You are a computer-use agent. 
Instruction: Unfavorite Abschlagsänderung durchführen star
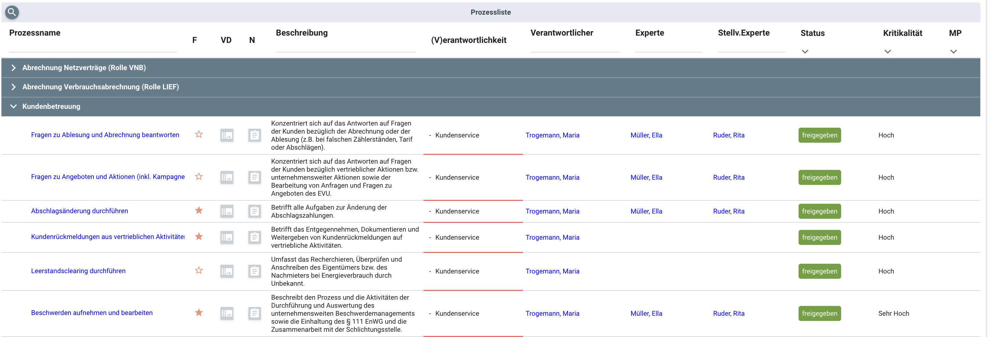coord(199,210)
